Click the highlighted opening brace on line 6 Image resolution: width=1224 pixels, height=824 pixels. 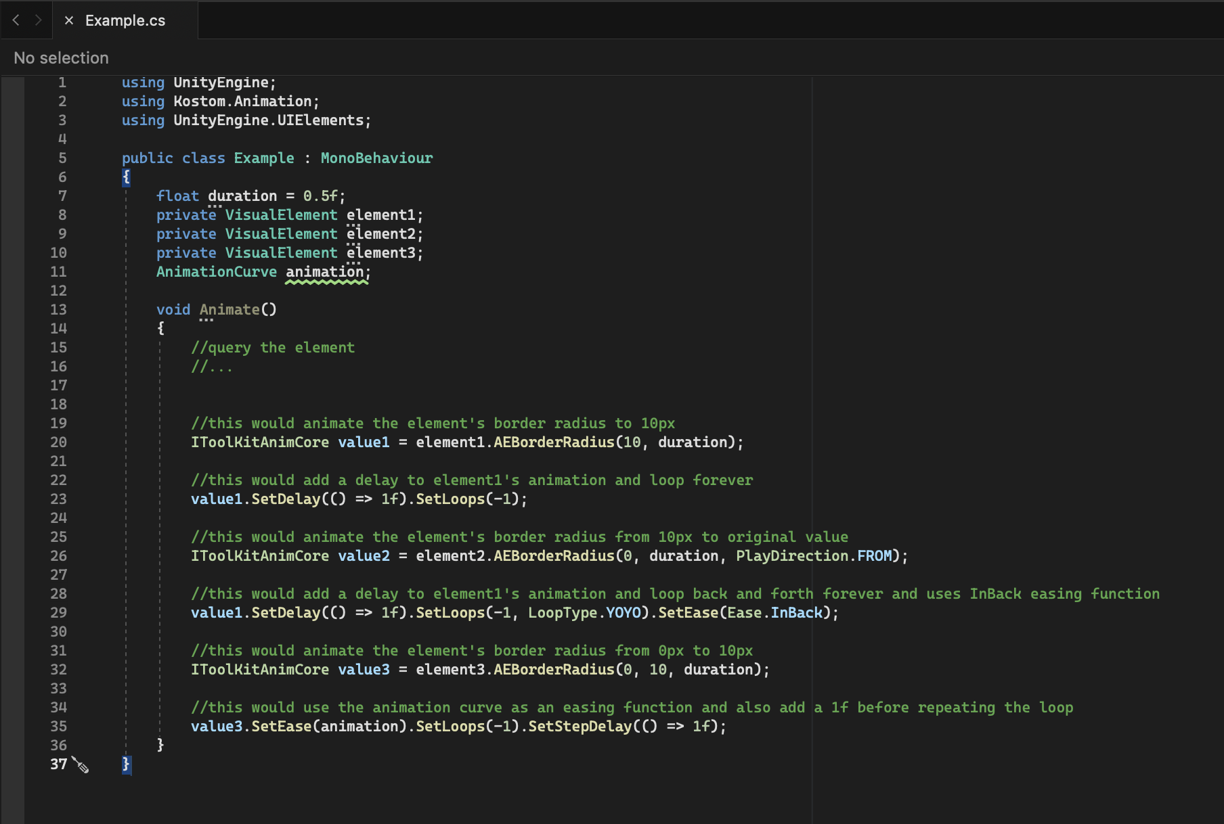click(126, 177)
